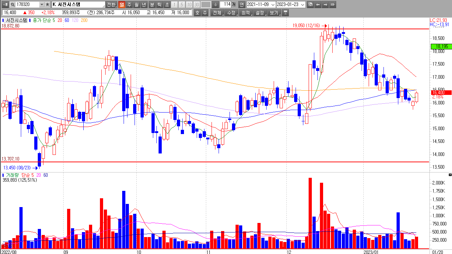Open the volume pane's small corner button
The image size is (452, 254).
(x=450, y=175)
